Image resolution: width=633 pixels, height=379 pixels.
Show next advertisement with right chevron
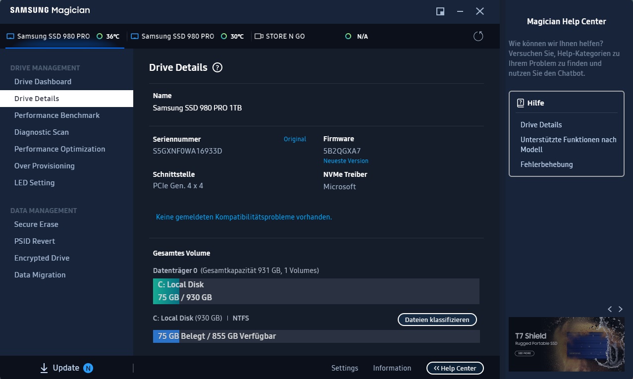click(x=620, y=309)
